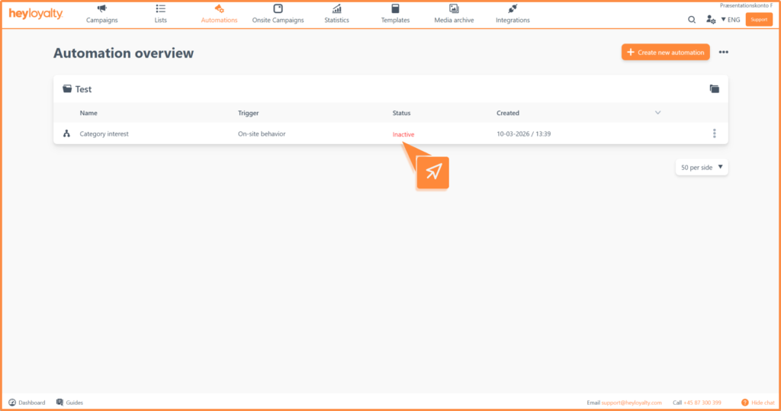Click the automation flow icon beside Category interest
The image size is (781, 411).
click(66, 134)
